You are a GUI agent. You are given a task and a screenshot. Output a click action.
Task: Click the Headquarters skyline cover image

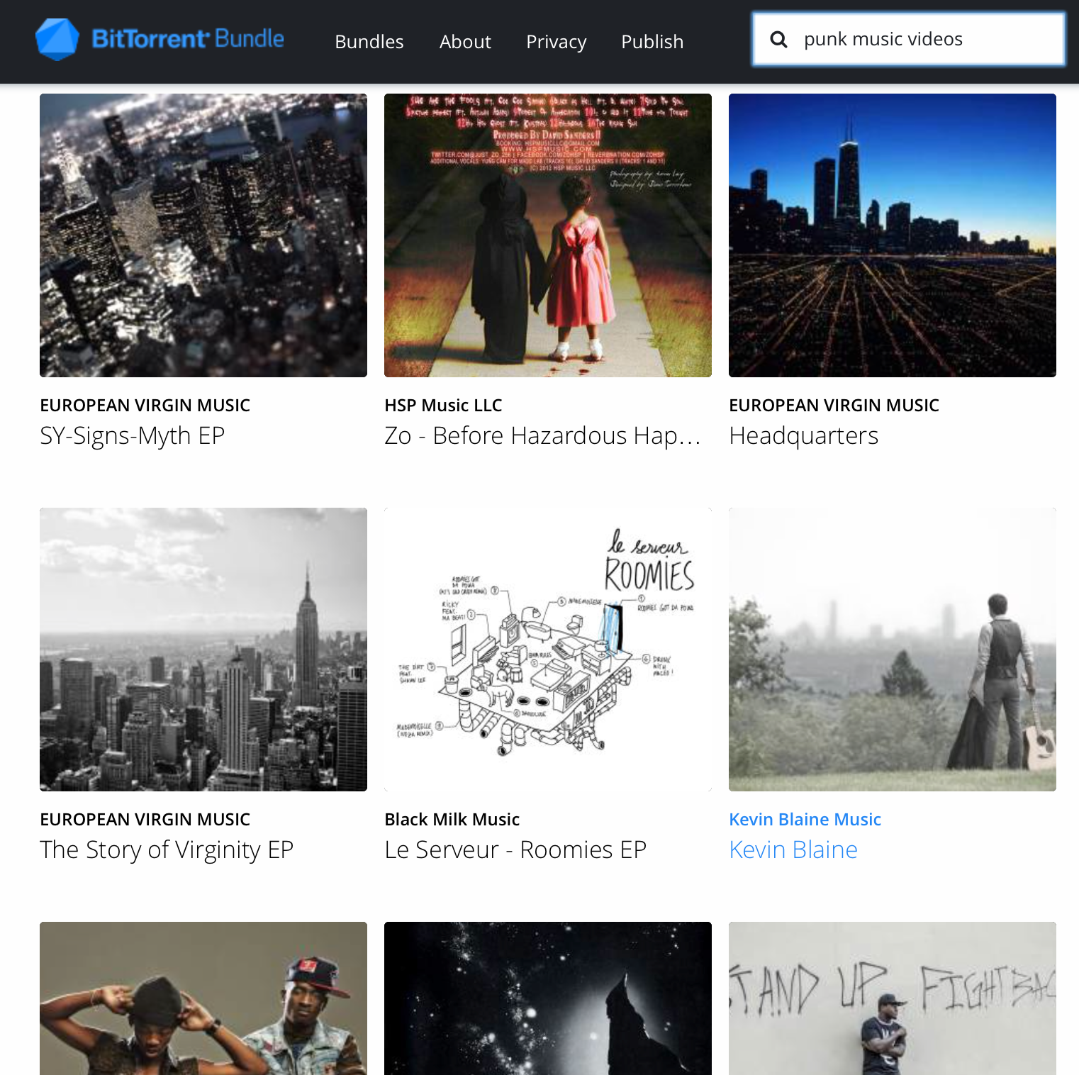[892, 235]
